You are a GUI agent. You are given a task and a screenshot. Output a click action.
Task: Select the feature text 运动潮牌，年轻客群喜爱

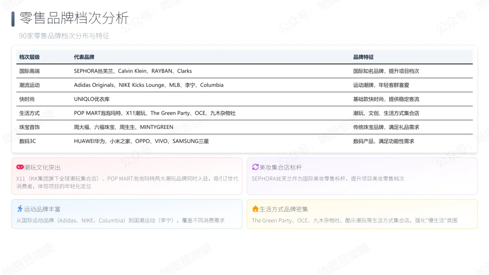coord(381,85)
